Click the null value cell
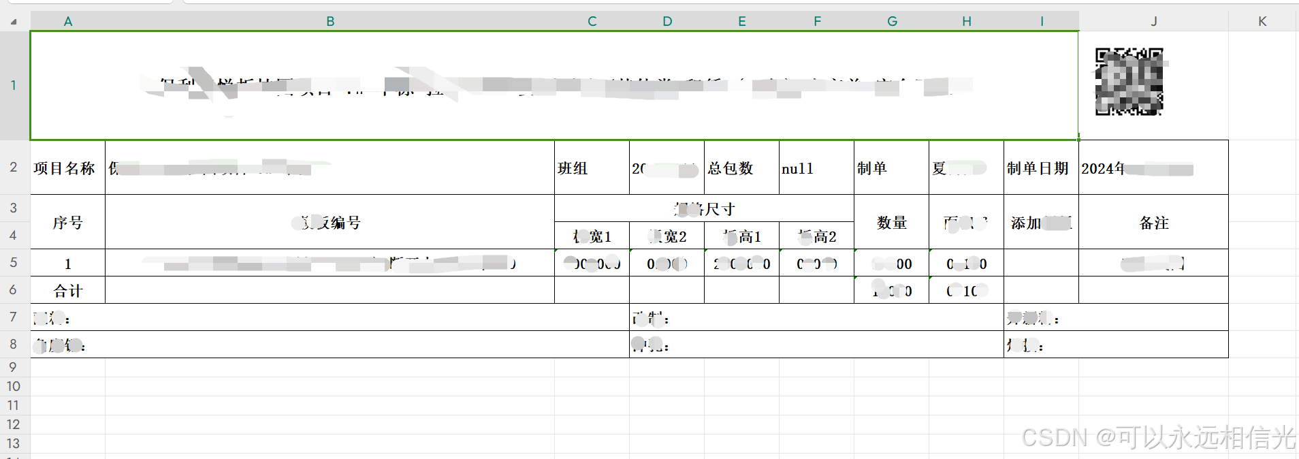 [817, 168]
